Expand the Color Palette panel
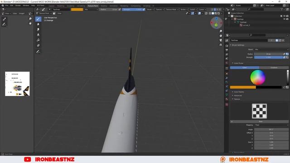This screenshot has height=163, width=290. (238, 92)
